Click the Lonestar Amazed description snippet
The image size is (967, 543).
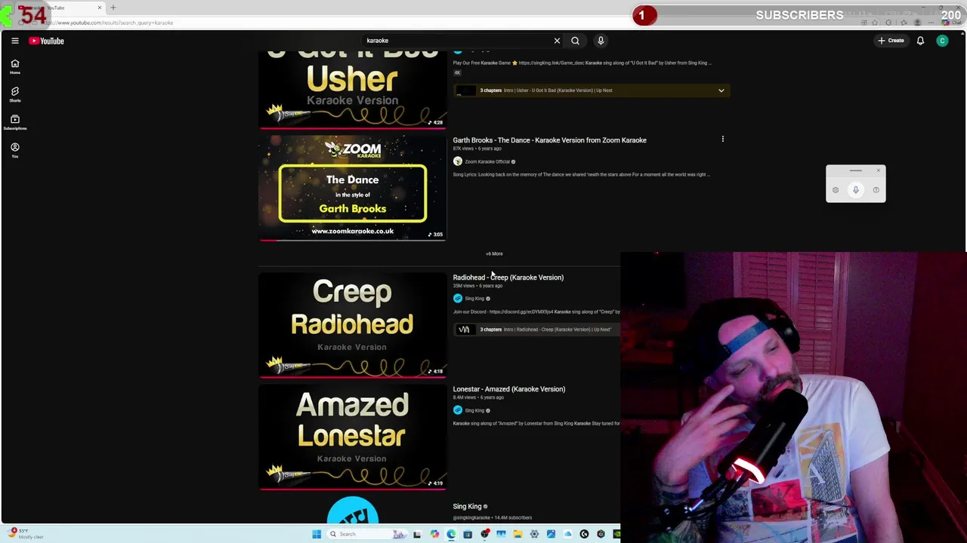pyautogui.click(x=536, y=424)
